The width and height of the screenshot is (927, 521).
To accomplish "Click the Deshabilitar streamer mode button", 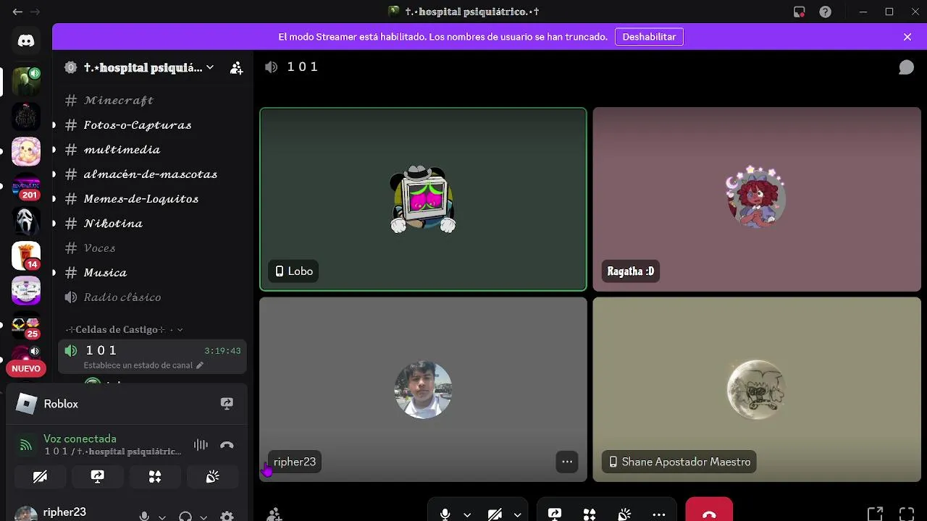I will pos(649,37).
